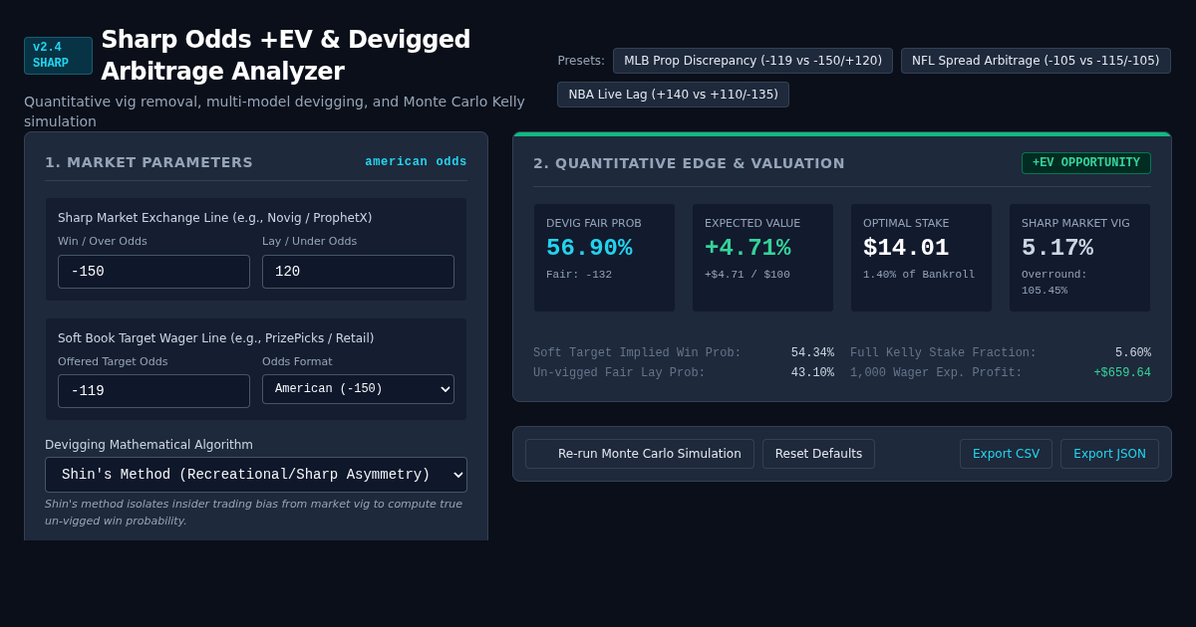The width and height of the screenshot is (1196, 627).
Task: Click the +EV OPPORTUNITY badge
Action: (x=1086, y=163)
